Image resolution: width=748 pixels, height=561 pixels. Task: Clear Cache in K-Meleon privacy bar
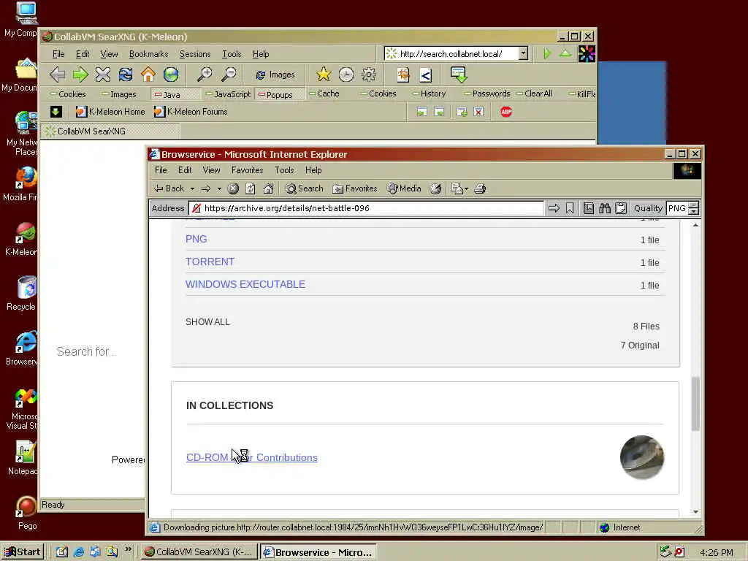click(324, 93)
